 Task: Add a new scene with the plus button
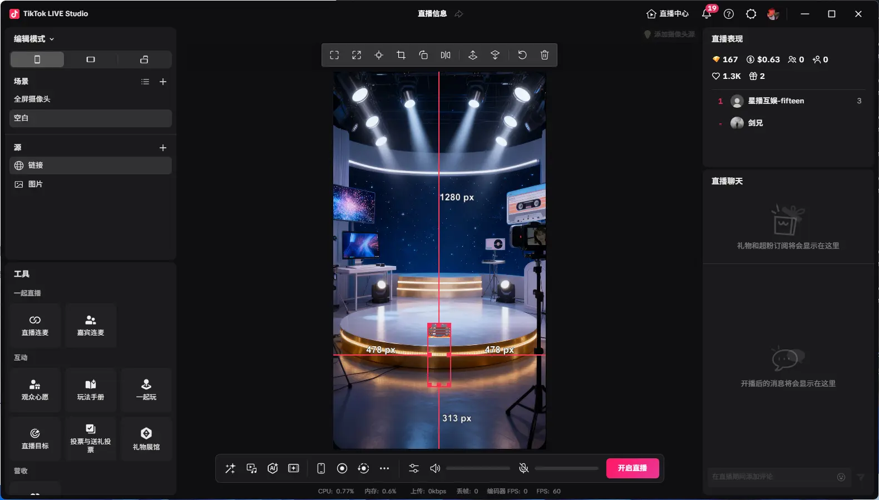(x=163, y=82)
